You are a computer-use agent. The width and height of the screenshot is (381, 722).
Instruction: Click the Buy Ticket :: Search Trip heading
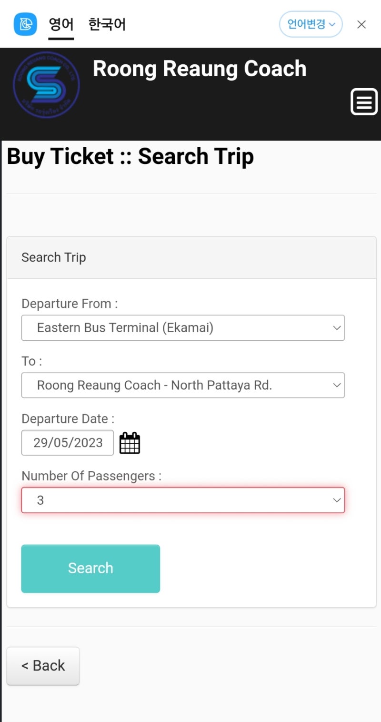click(x=130, y=157)
